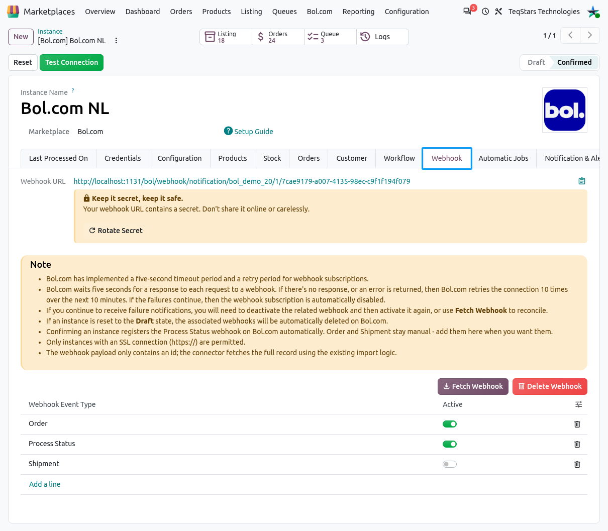Open the column settings adjust icon

579,404
